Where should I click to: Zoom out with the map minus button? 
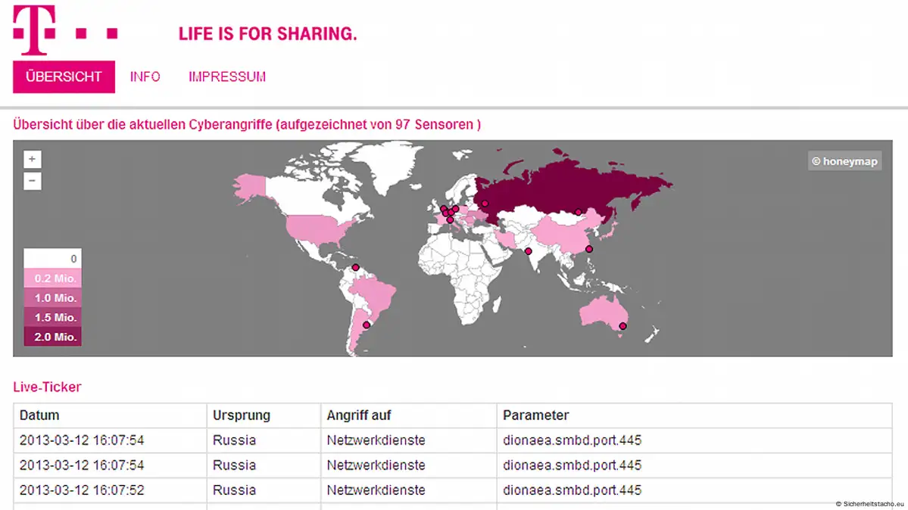point(33,181)
